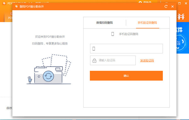Click the main window PDF猫 app logo

click(4, 3)
